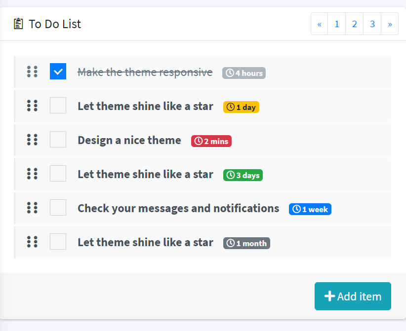This screenshot has width=406, height=331.
Task: Click the blue 1 week badge
Action: point(310,209)
